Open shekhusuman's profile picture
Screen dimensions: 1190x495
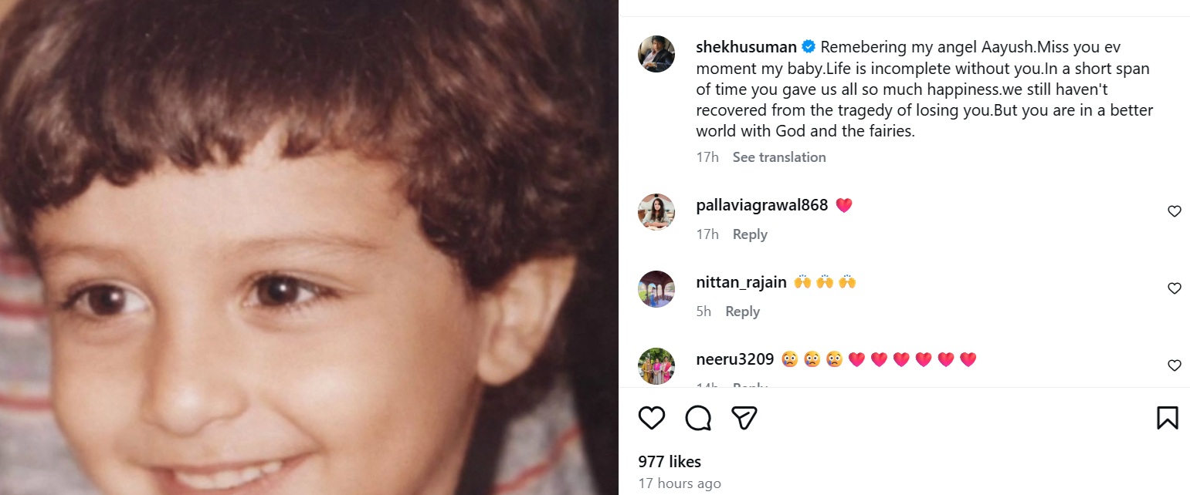[656, 54]
